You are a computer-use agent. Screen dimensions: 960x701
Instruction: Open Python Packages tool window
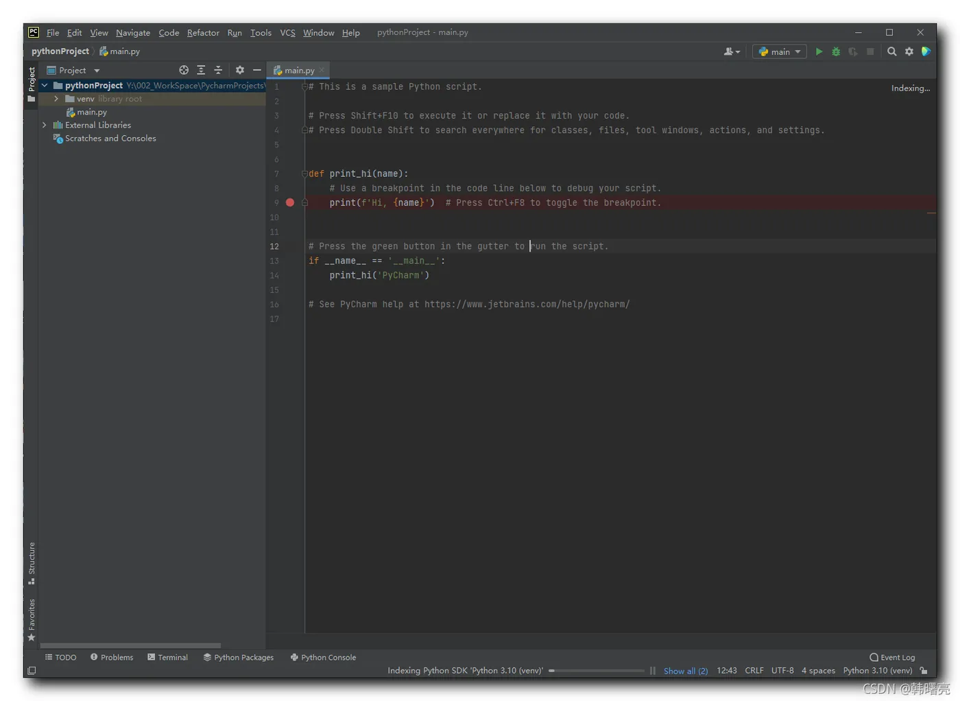click(x=238, y=657)
